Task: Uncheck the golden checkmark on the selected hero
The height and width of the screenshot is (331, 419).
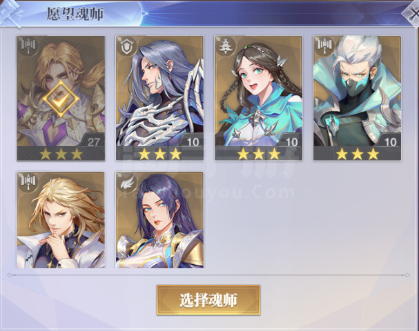Action: click(x=61, y=99)
